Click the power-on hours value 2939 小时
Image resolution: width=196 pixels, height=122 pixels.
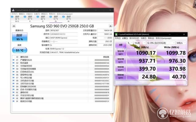(105, 45)
